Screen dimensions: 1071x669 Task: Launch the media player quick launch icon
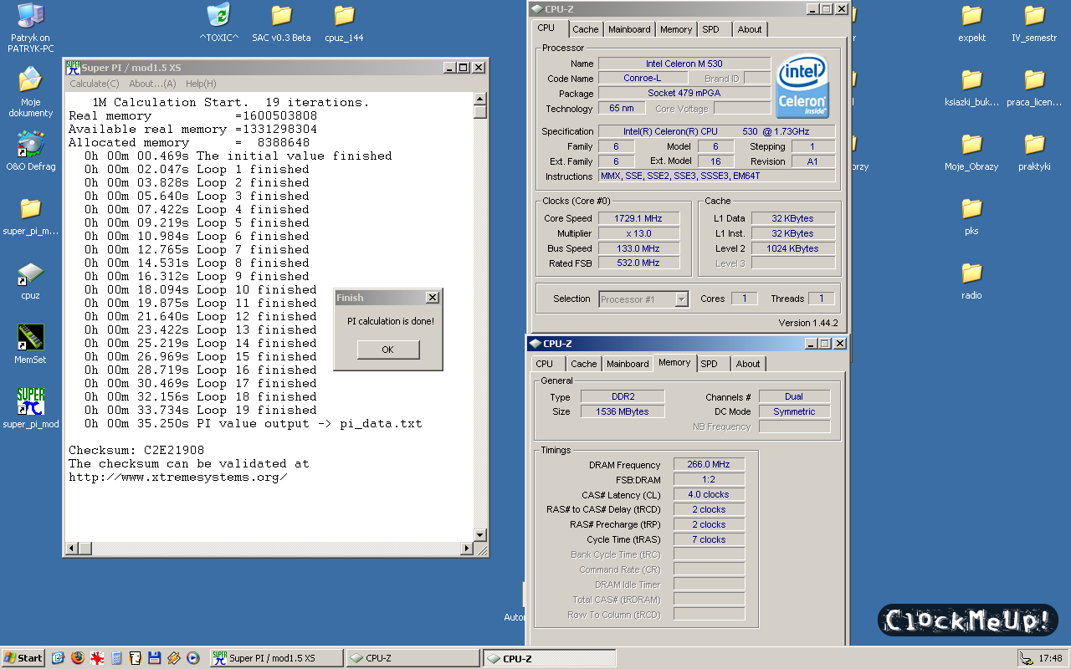pos(193,658)
